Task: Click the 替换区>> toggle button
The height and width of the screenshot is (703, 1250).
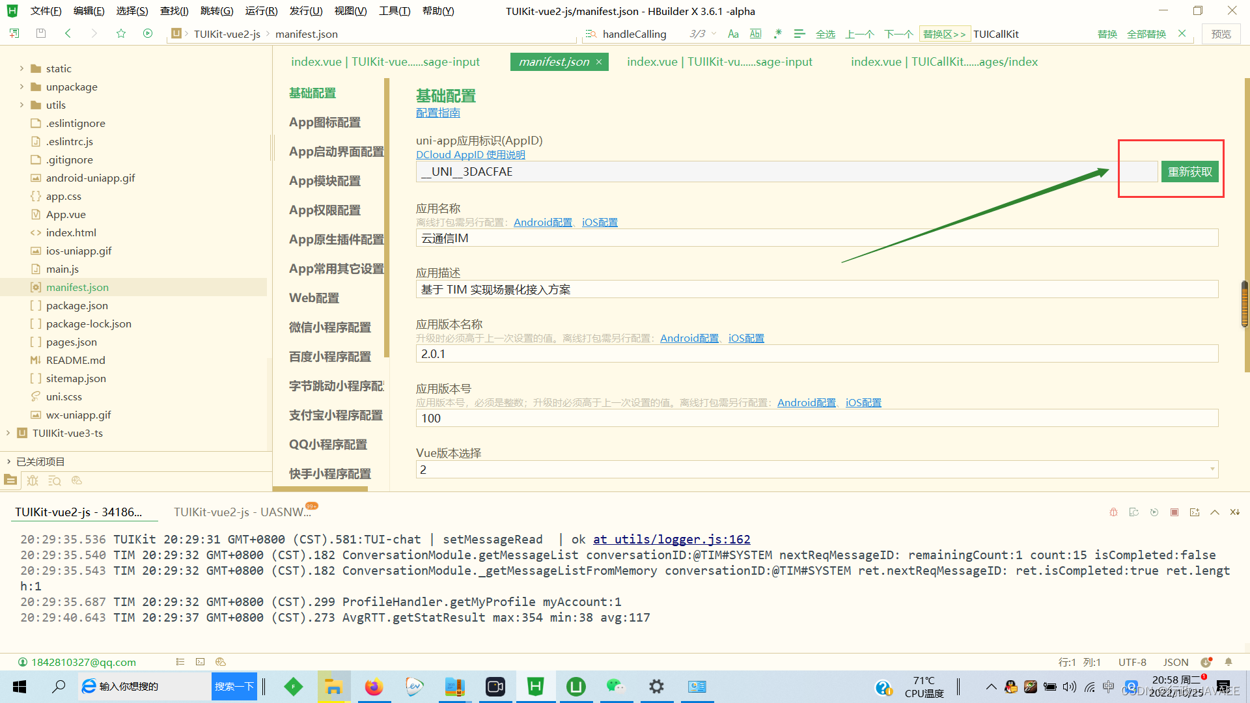Action: (x=945, y=34)
